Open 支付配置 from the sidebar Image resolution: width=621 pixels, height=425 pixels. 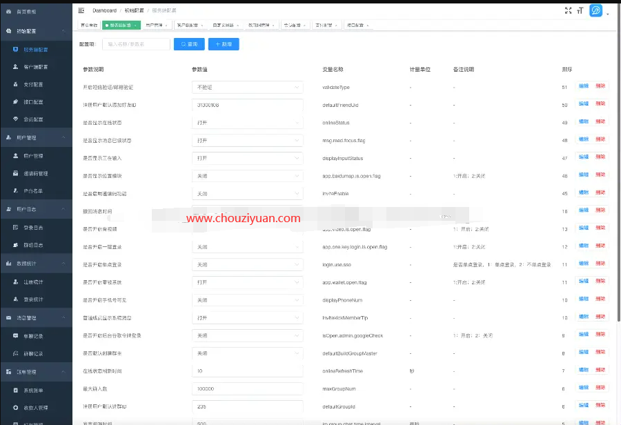32,85
